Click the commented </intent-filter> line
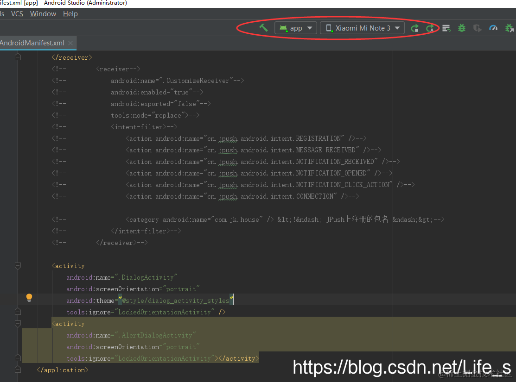Image resolution: width=516 pixels, height=382 pixels. coord(116,231)
